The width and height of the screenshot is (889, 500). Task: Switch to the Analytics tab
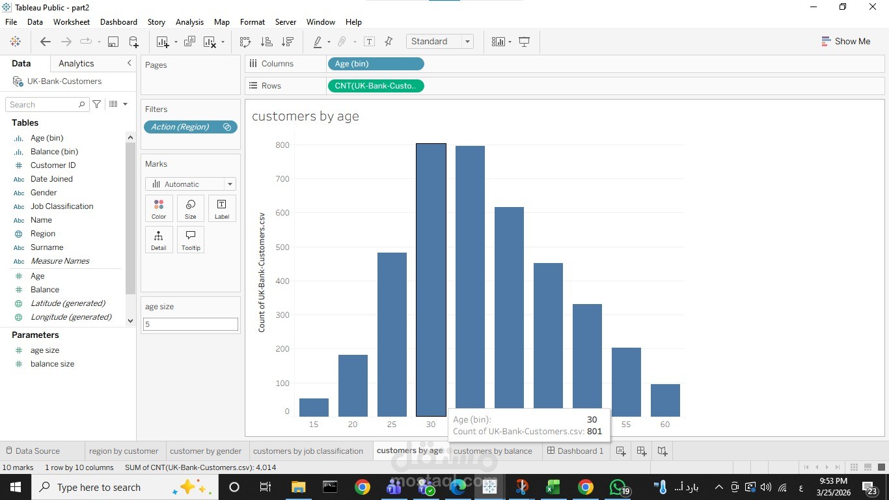[x=76, y=63]
